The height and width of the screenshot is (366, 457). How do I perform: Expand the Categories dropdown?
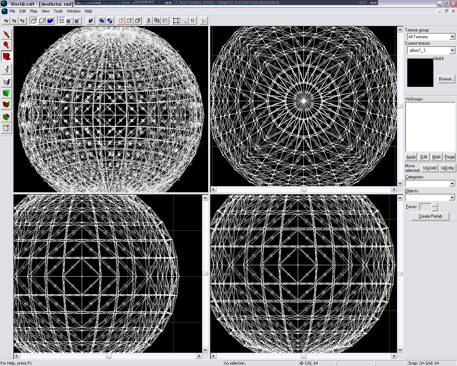coord(452,184)
